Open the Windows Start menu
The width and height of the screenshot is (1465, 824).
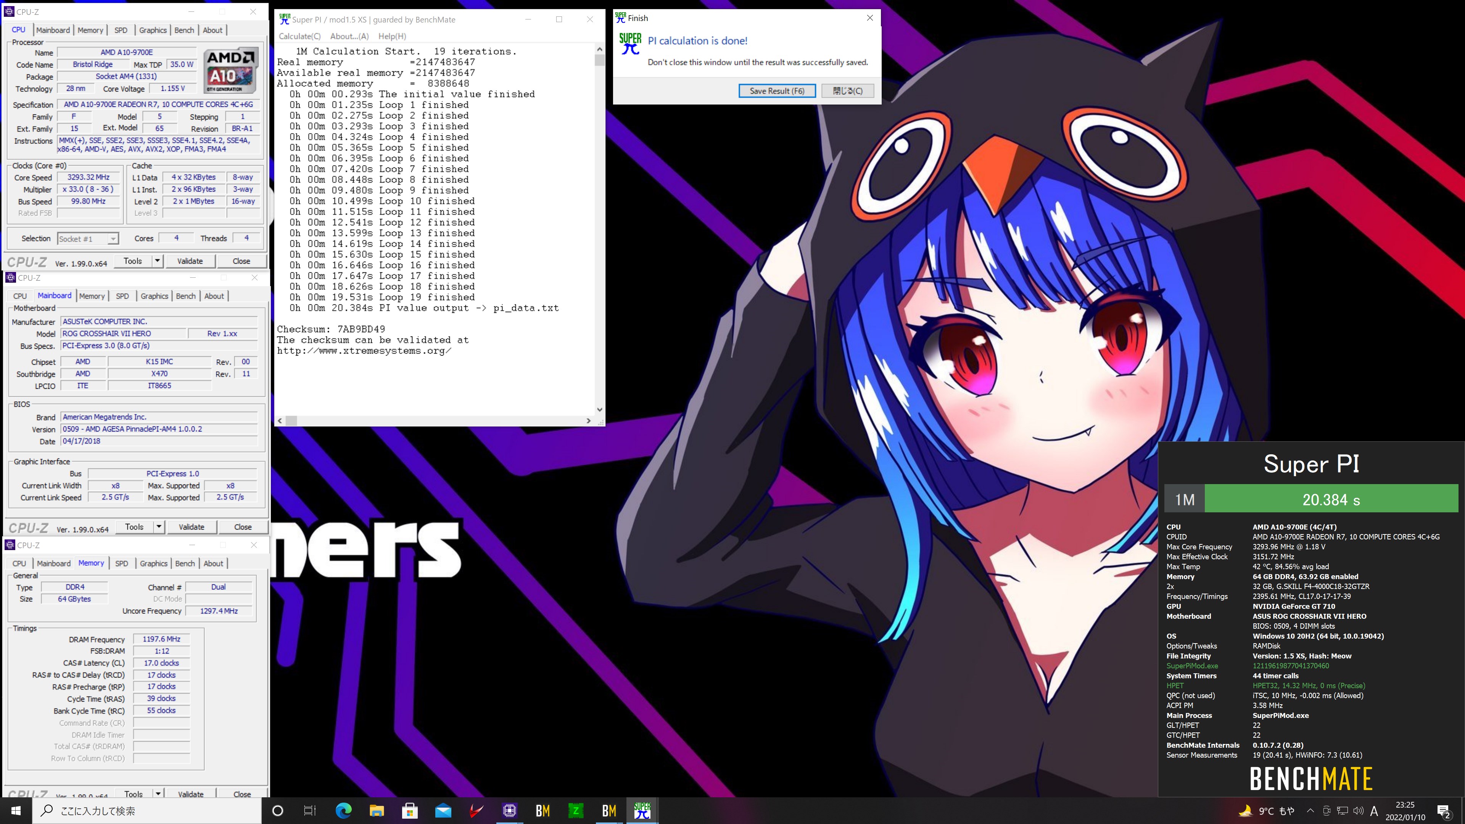pyautogui.click(x=16, y=810)
